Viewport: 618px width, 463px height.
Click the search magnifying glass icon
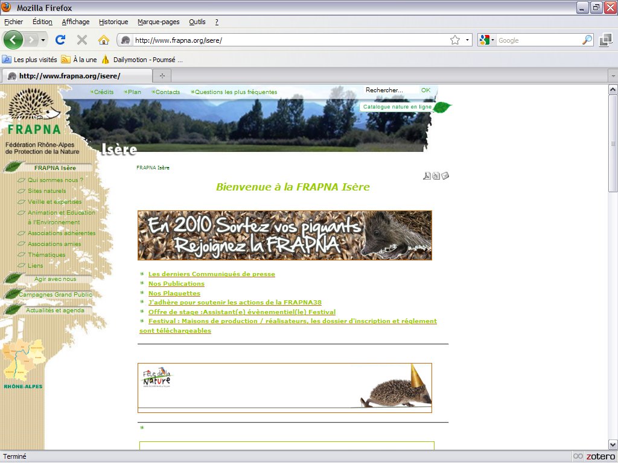pos(587,40)
